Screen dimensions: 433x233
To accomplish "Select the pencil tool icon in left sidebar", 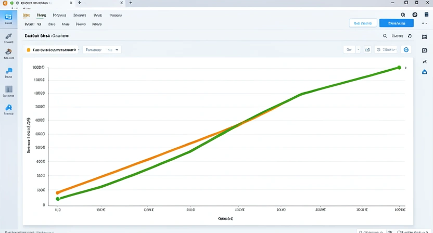I will (8, 36).
